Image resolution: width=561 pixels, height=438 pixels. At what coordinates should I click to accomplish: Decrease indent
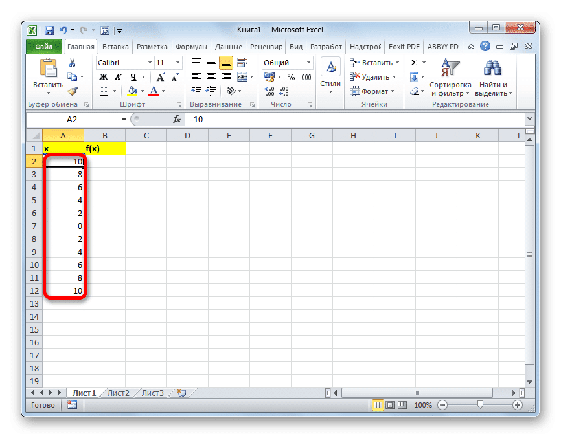[196, 91]
